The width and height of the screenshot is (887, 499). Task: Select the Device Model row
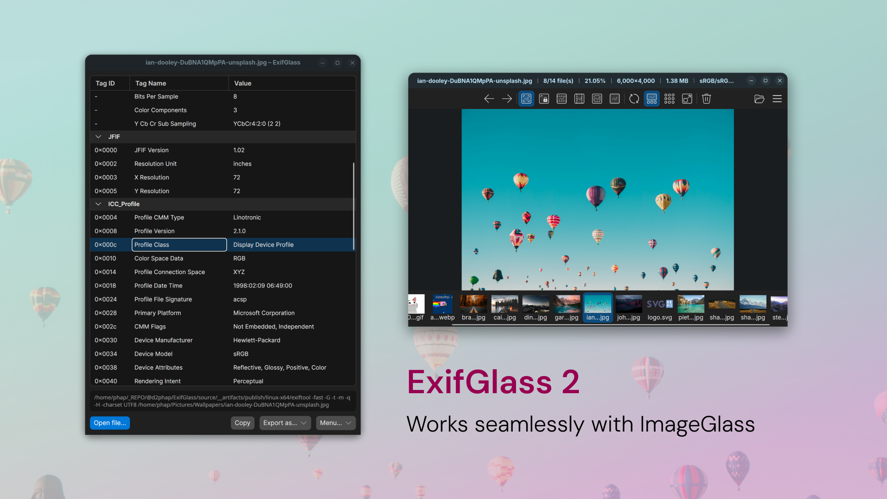[223, 354]
